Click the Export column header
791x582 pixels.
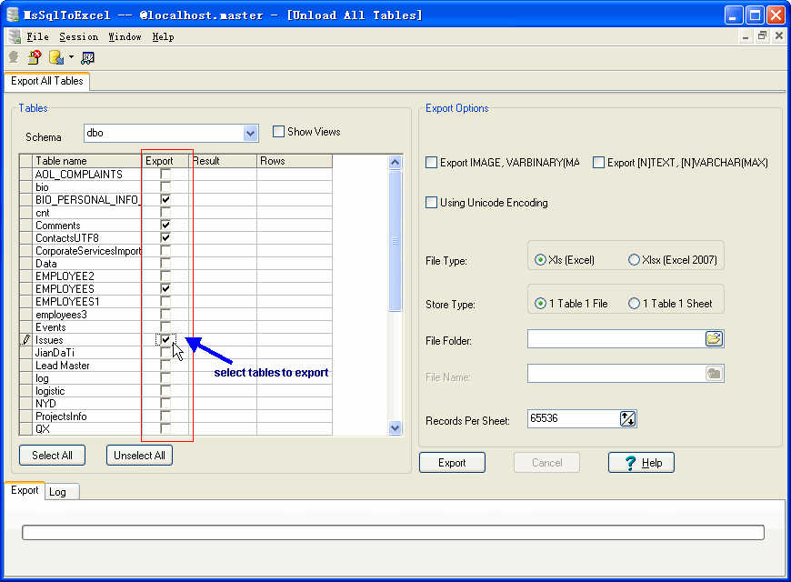pos(165,161)
